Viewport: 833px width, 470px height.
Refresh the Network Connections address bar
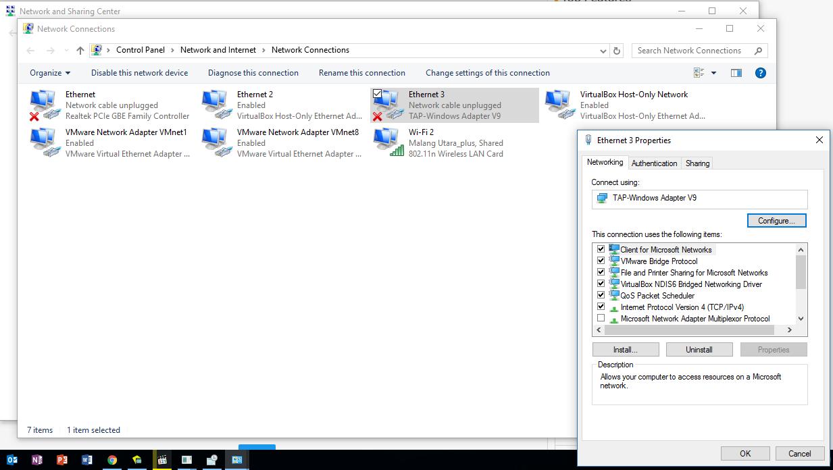coord(616,51)
